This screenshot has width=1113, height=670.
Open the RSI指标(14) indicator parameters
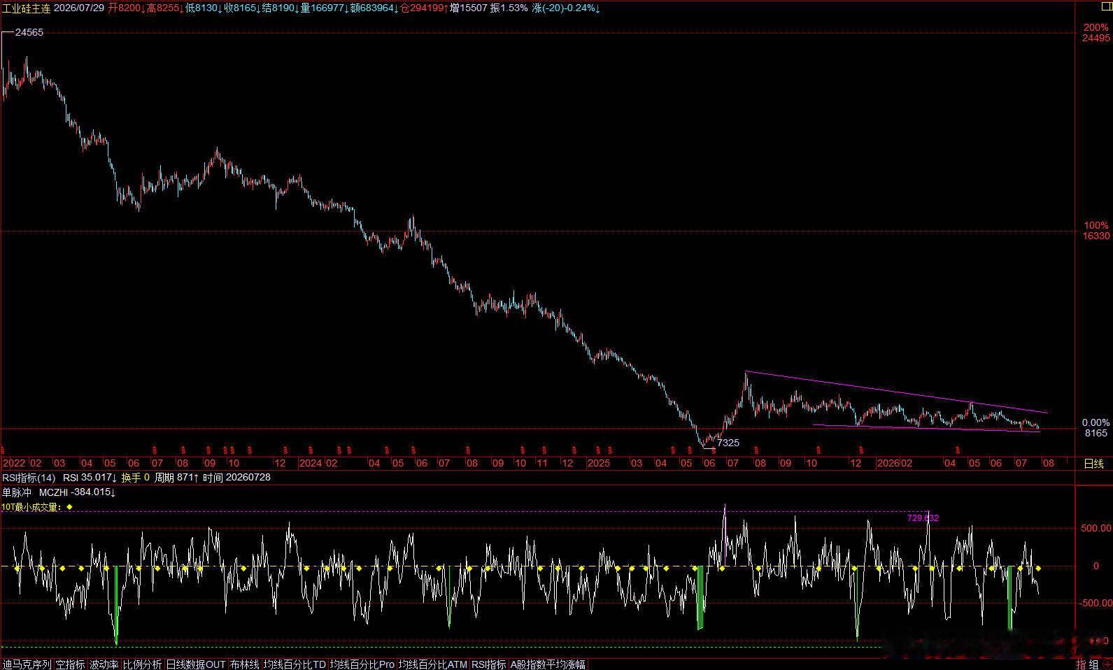[28, 478]
